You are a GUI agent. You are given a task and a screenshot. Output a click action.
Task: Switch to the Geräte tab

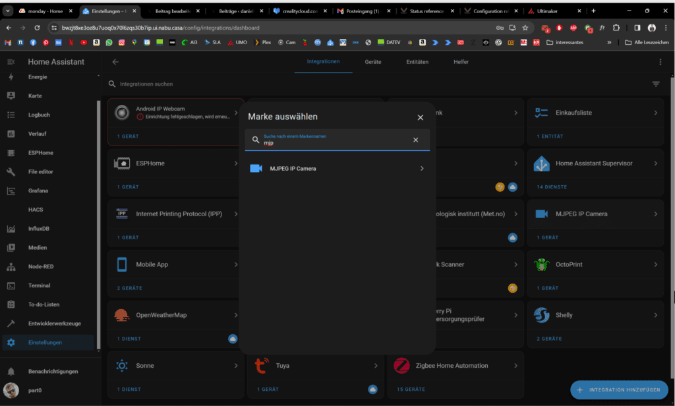pyautogui.click(x=373, y=62)
